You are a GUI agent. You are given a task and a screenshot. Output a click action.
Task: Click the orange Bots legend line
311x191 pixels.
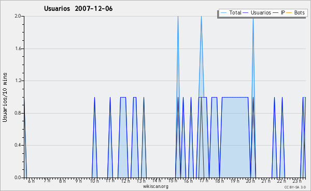[x=289, y=13]
